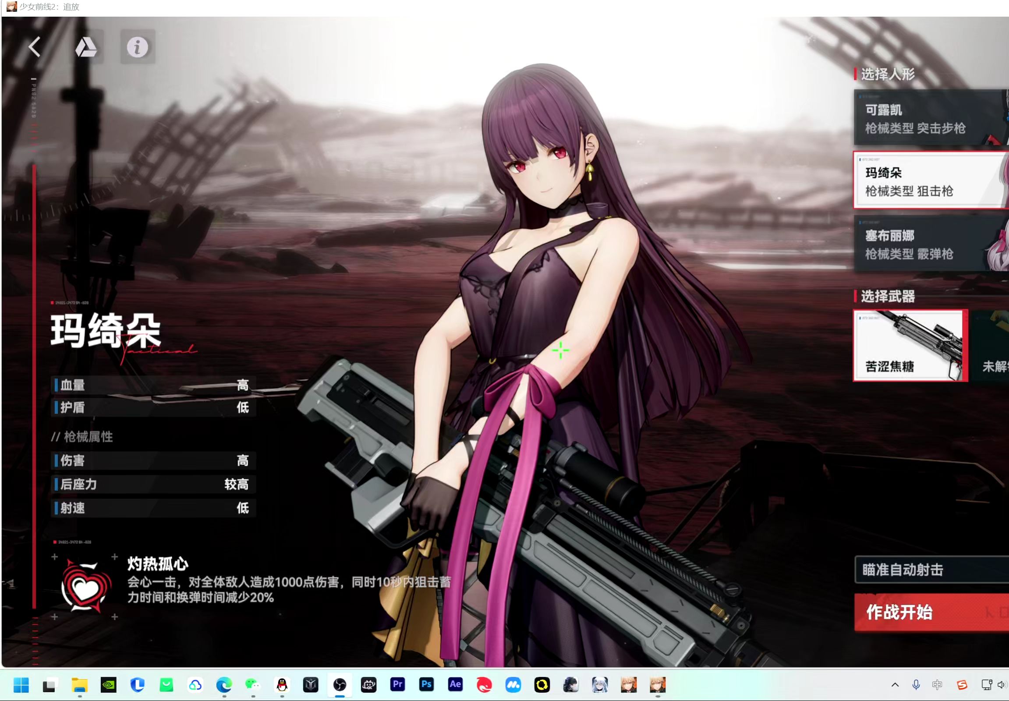Open the Microsoft Edge taskbar icon
The height and width of the screenshot is (701, 1009).
click(224, 684)
